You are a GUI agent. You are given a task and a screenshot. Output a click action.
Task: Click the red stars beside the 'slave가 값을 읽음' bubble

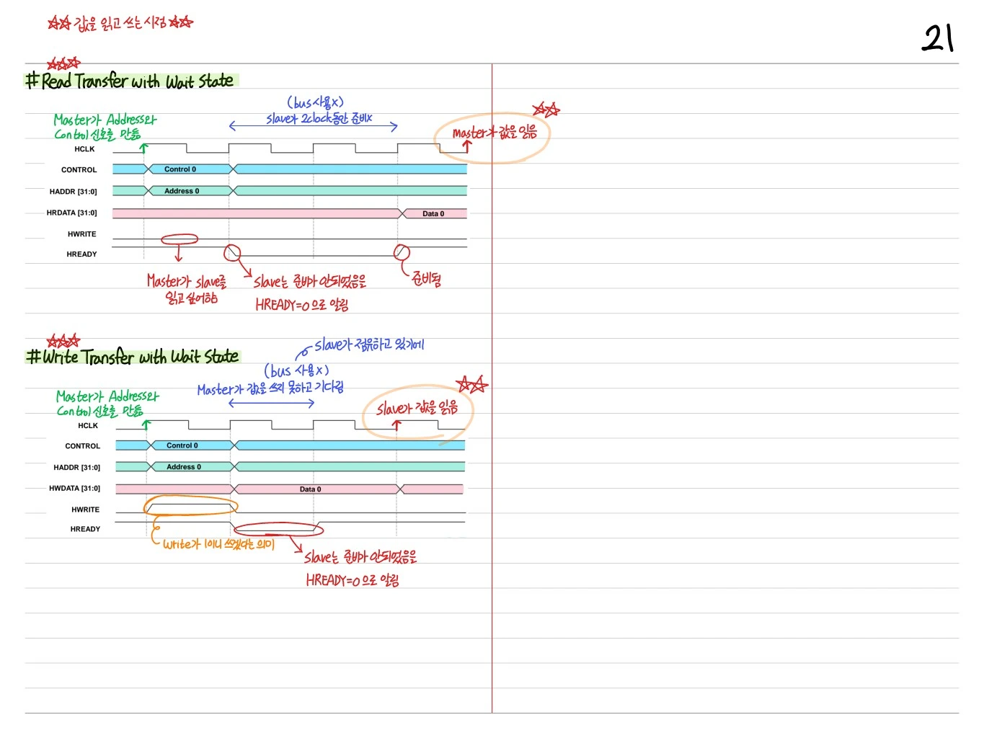tap(472, 384)
